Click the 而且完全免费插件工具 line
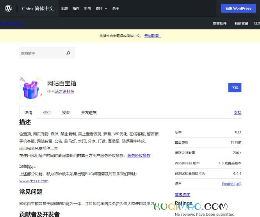This screenshot has width=260, height=217. point(39,148)
